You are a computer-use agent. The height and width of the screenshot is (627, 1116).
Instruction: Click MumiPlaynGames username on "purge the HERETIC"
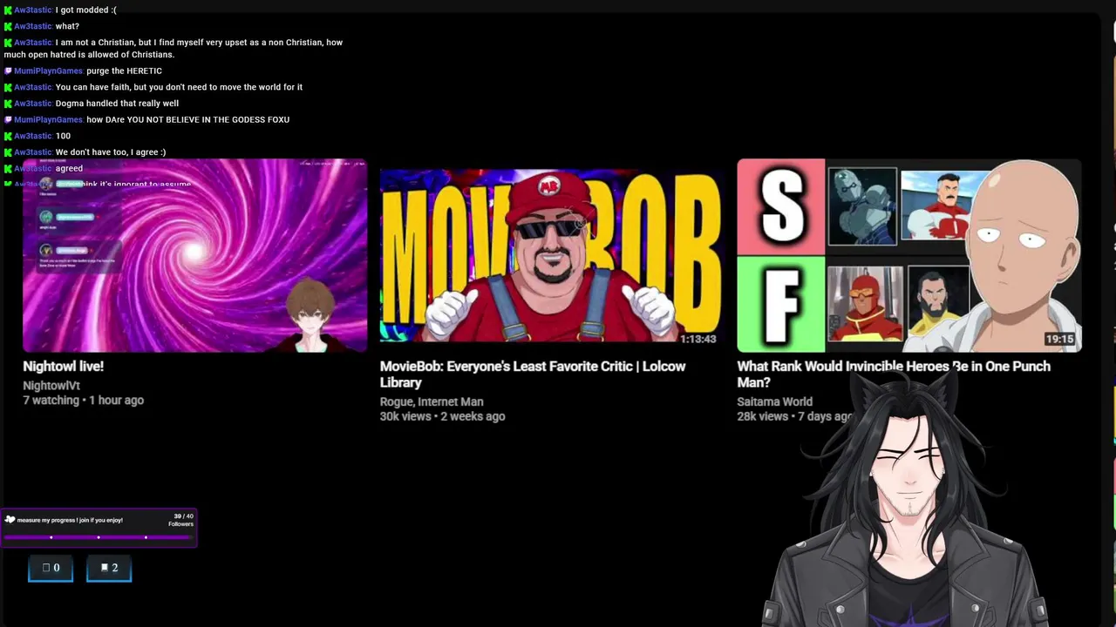[x=49, y=71]
